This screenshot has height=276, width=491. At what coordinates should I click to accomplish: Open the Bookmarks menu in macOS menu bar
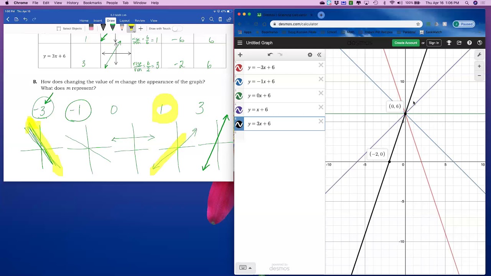92,3
